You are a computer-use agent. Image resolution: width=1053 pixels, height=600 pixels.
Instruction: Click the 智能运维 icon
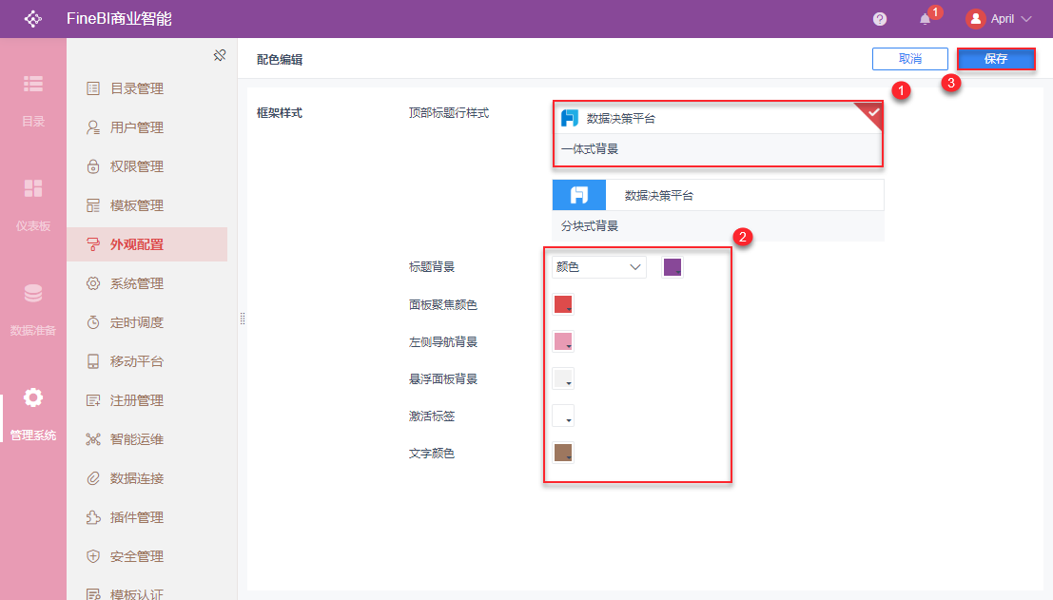[93, 439]
